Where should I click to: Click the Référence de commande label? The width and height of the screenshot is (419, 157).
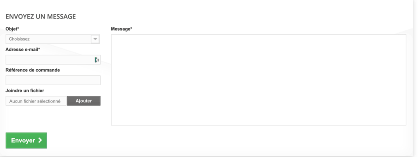(33, 70)
